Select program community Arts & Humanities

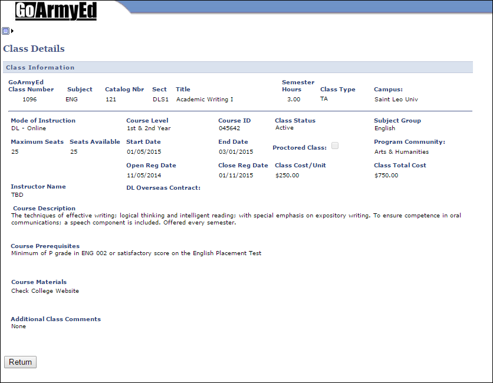(x=402, y=152)
